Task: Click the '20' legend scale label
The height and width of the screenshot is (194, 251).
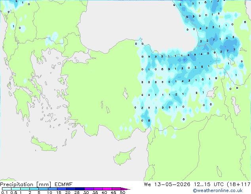Action: [x=68, y=192]
